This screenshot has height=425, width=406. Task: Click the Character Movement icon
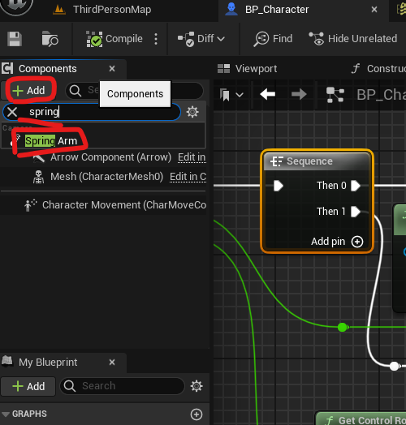(30, 205)
